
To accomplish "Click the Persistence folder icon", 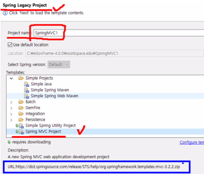I will [21, 119].
